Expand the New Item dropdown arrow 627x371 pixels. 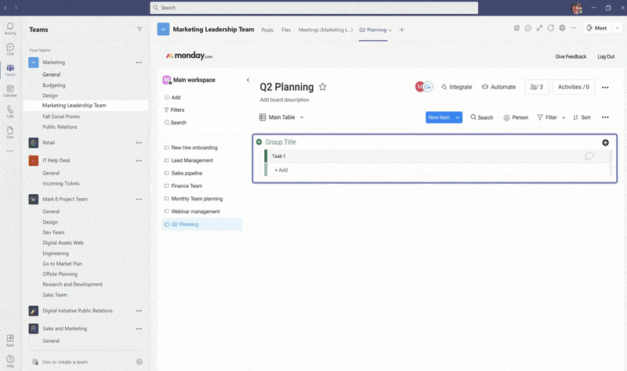click(458, 117)
